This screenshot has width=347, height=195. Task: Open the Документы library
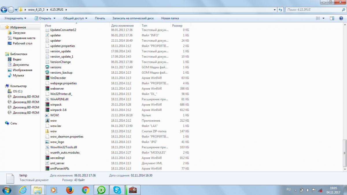(x=21, y=65)
